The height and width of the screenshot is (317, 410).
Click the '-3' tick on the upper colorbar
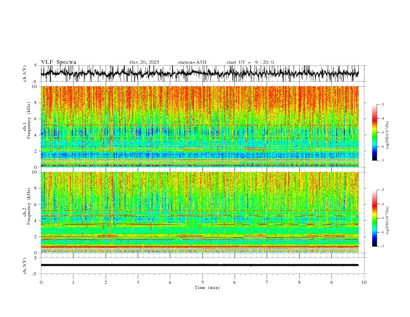pos(382,104)
